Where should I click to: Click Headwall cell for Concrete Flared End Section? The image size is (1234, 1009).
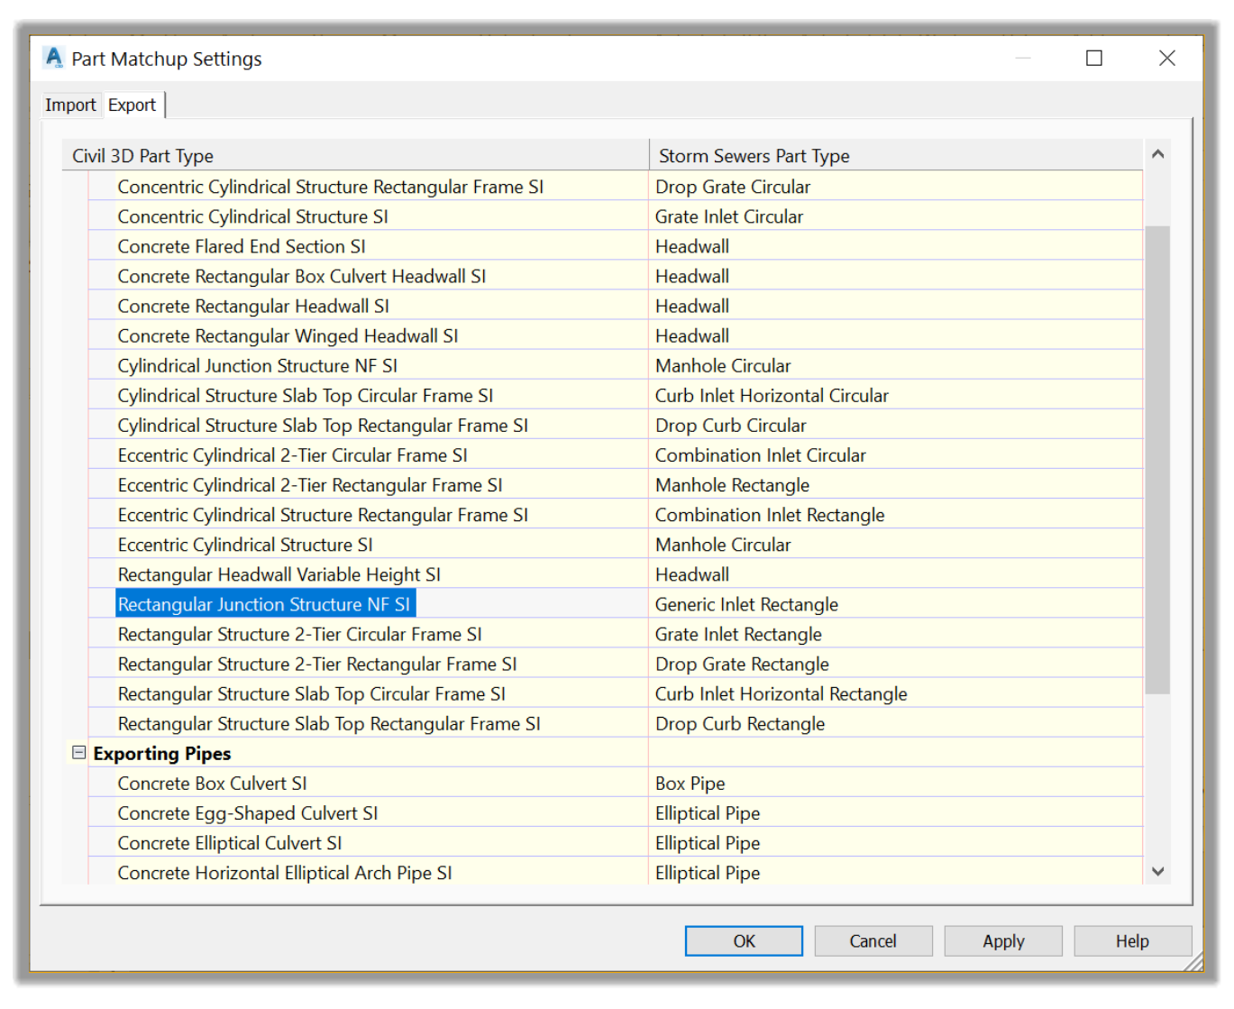pyautogui.click(x=896, y=246)
